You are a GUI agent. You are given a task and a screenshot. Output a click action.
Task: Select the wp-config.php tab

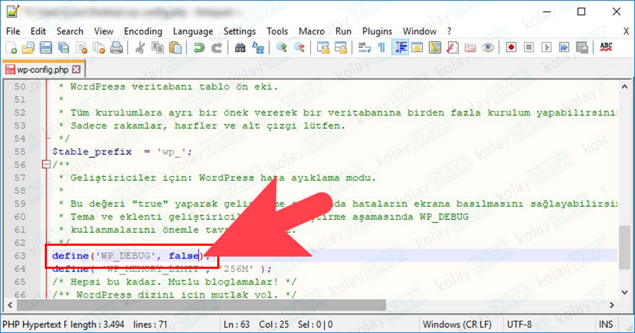(x=43, y=70)
